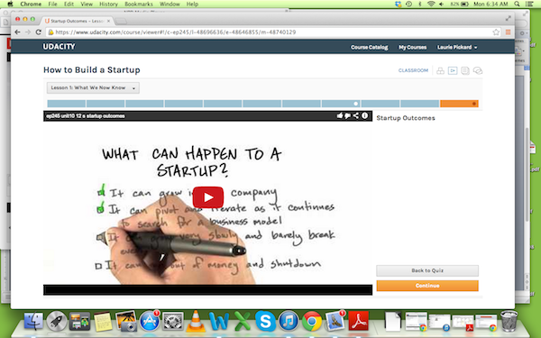
Task: Click the thumbs up icon on video bar
Action: click(x=340, y=116)
